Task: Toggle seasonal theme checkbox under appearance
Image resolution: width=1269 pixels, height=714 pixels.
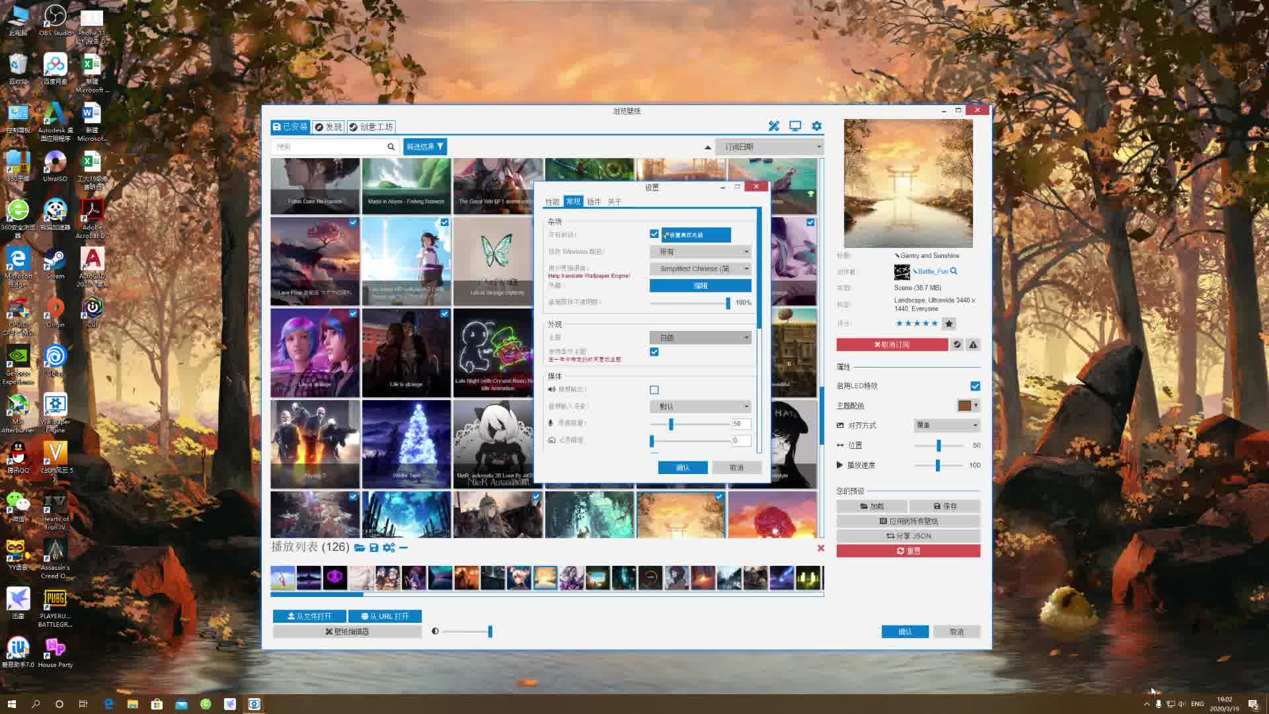Action: coord(654,352)
